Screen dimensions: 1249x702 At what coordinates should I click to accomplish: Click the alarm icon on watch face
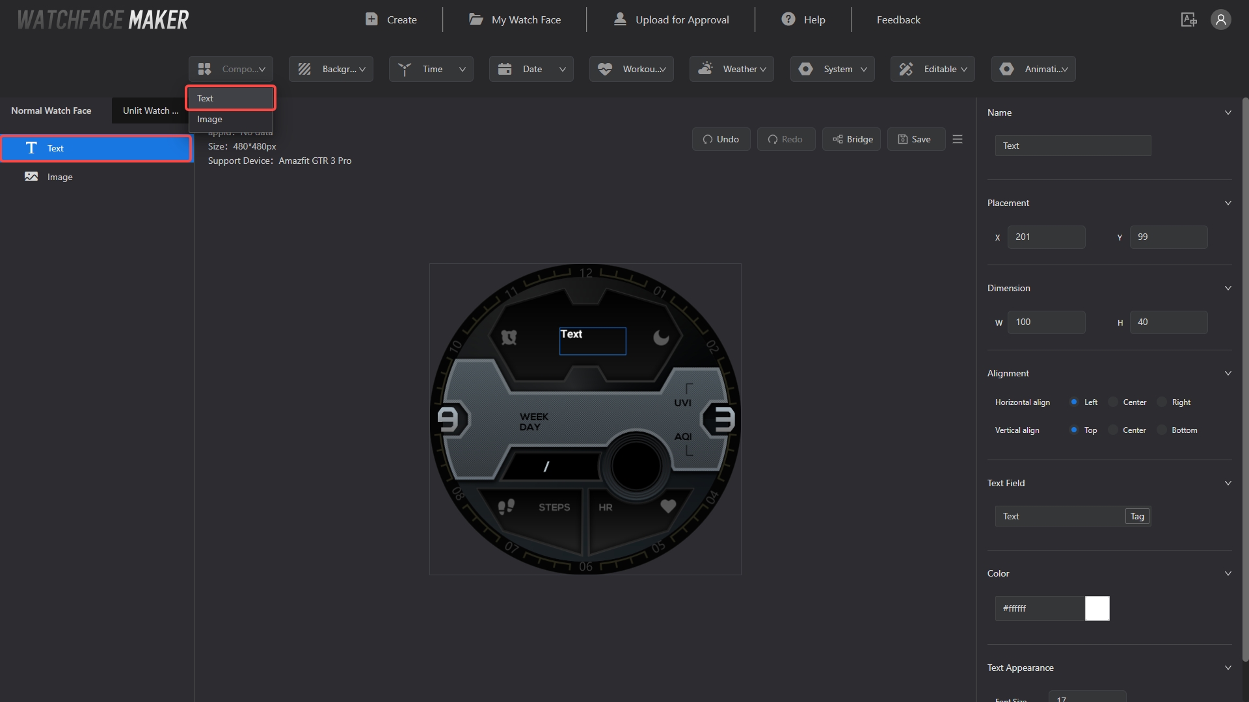click(509, 337)
